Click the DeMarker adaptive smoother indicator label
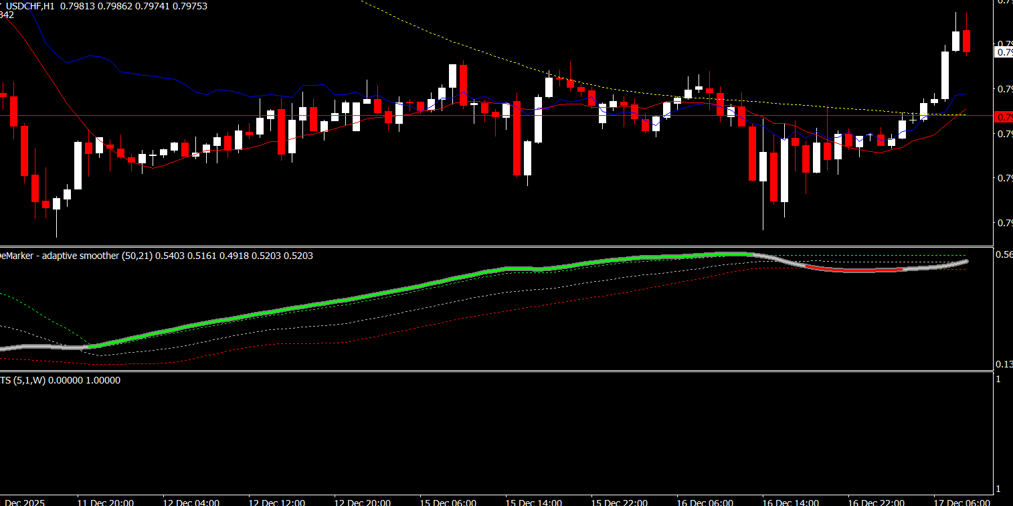 [74, 256]
